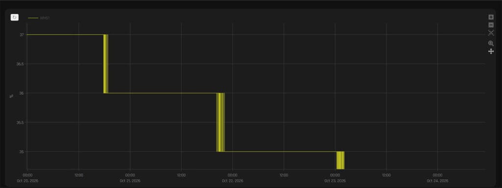The height and width of the screenshot is (188, 502).
Task: Click the 36.5 y-axis label
Action: click(x=20, y=64)
